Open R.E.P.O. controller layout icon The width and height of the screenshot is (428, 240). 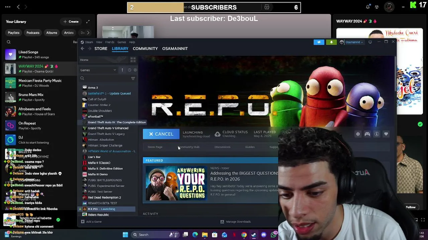coord(367,134)
